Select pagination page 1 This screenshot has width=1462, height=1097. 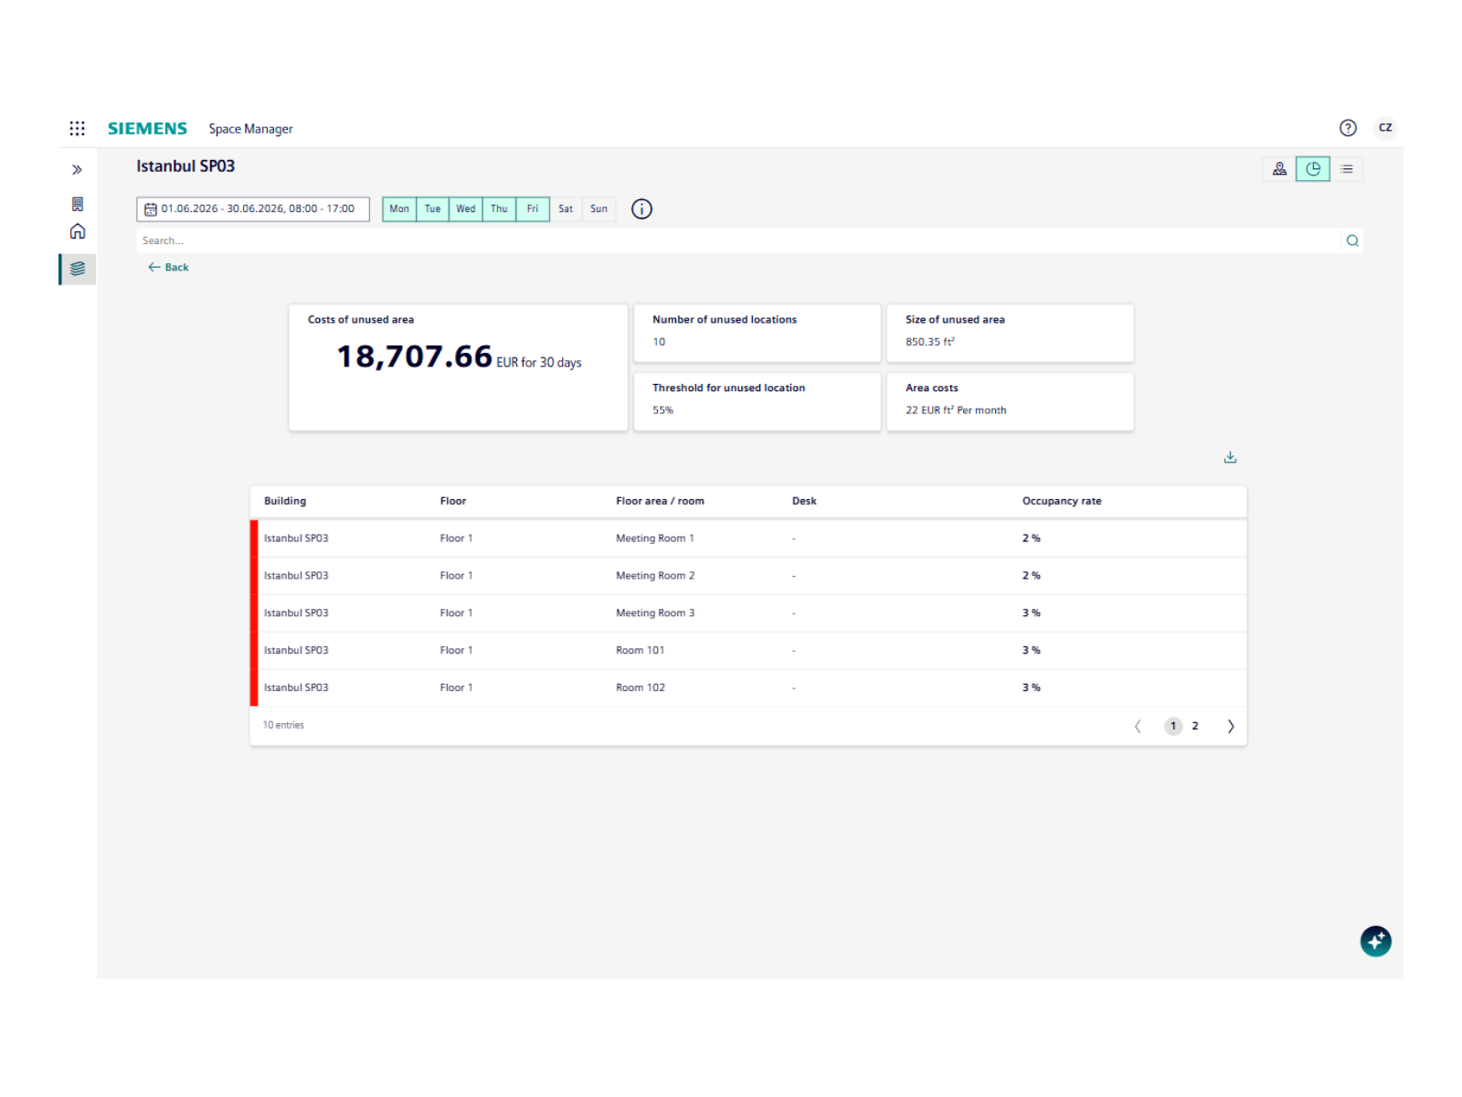point(1173,726)
